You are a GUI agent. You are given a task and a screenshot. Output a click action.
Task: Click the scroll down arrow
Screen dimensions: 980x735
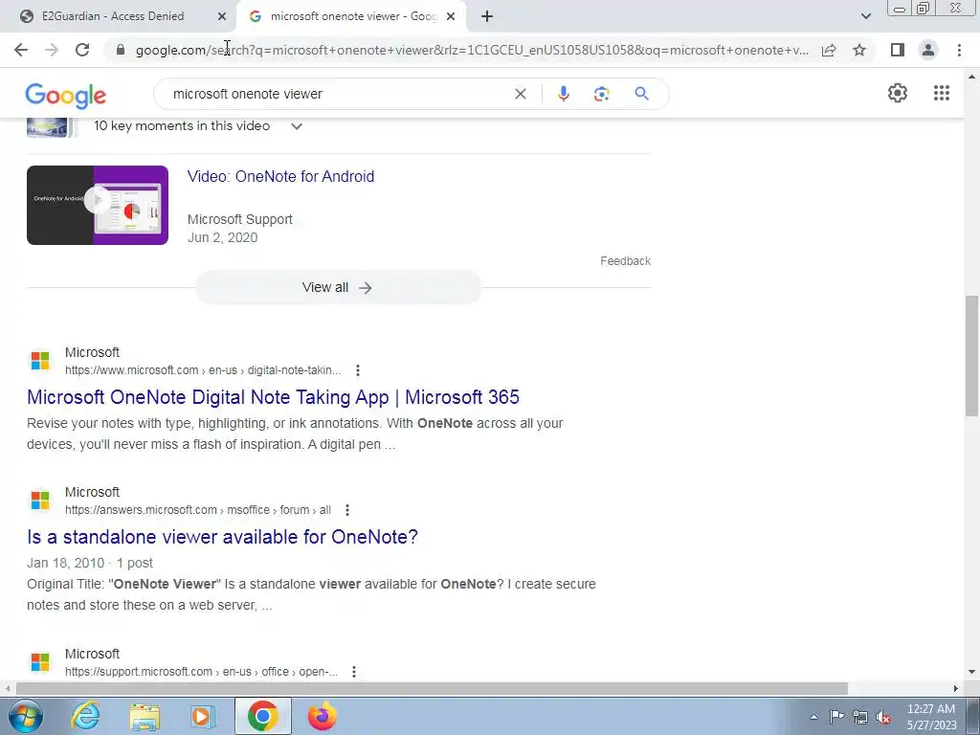click(x=971, y=672)
